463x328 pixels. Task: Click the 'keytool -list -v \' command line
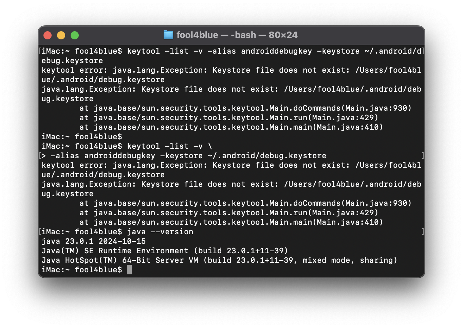tap(170, 146)
